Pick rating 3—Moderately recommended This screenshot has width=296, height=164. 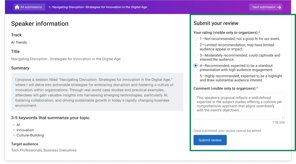point(196,55)
